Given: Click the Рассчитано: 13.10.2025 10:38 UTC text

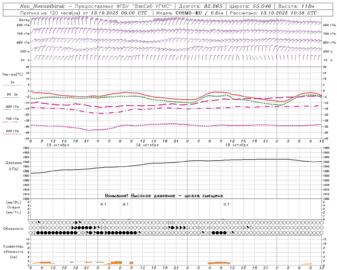Looking at the screenshot, I should point(273,13).
